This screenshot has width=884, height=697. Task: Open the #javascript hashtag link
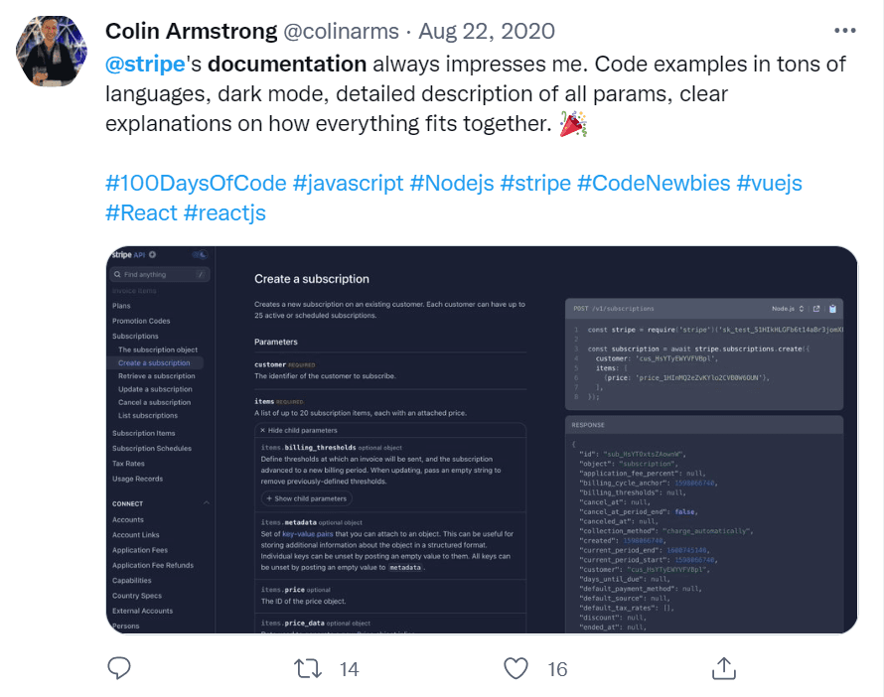pyautogui.click(x=348, y=184)
